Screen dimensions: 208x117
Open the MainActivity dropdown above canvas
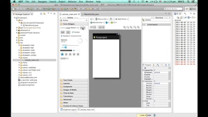[x=97, y=22]
